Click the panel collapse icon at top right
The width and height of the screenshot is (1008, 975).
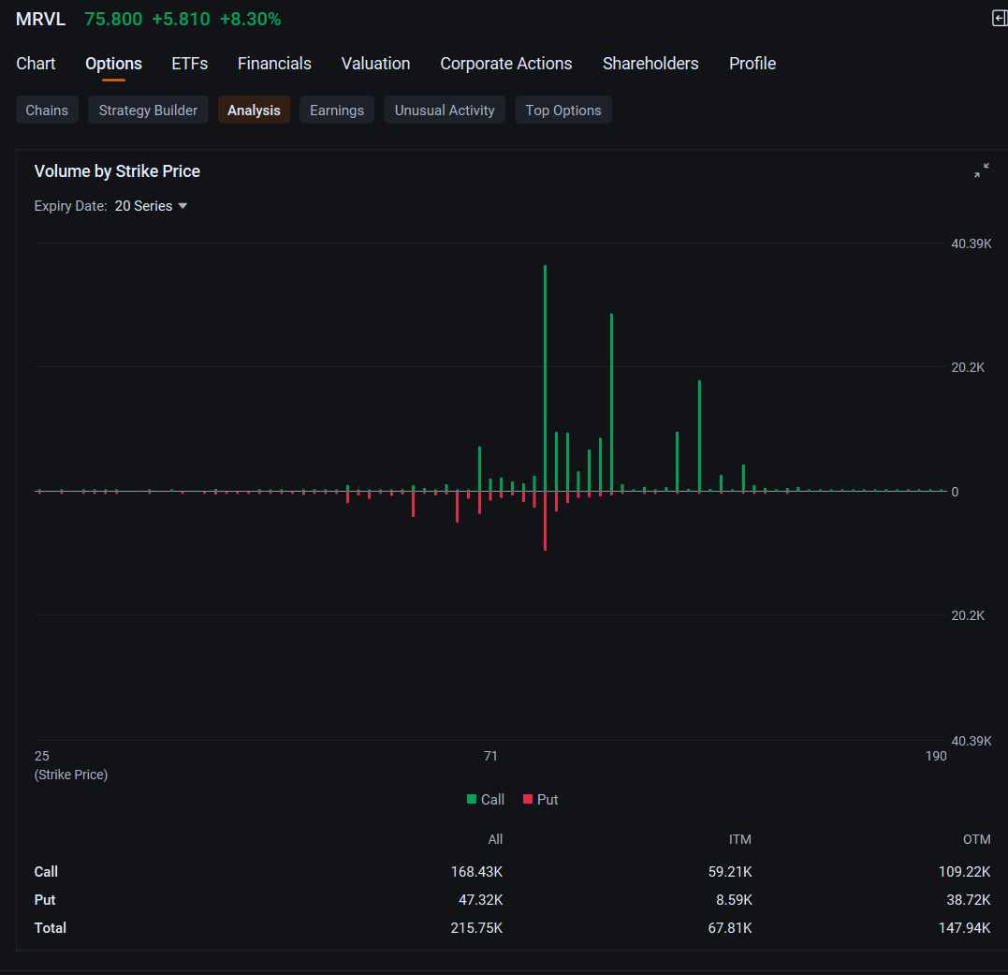coord(999,19)
